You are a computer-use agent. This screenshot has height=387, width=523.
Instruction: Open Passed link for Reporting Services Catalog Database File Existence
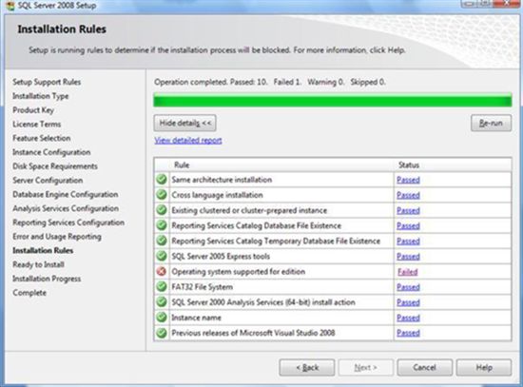(x=408, y=226)
